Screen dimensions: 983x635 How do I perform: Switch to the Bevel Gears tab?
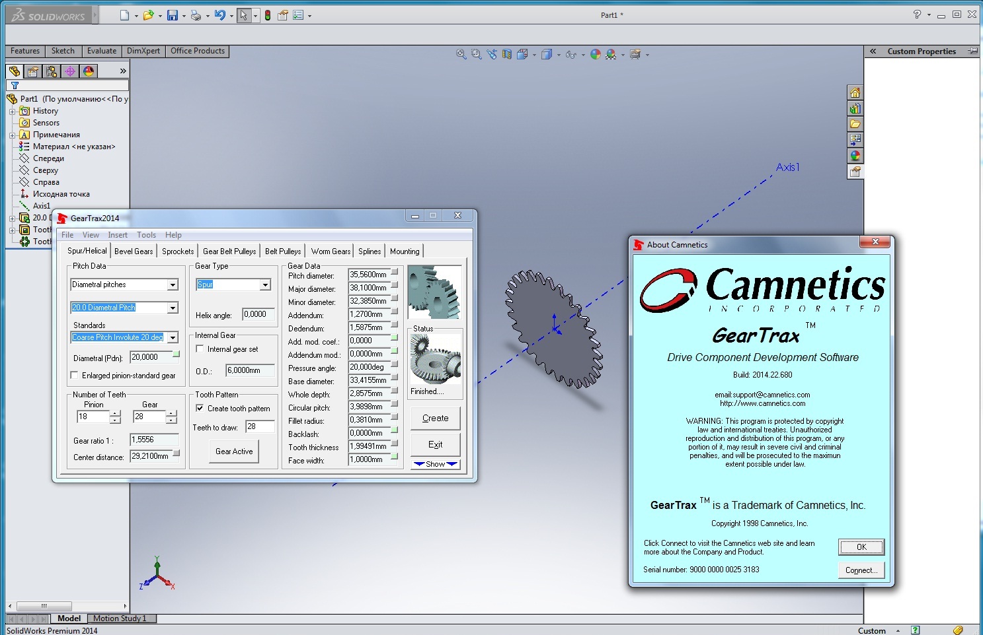click(x=134, y=251)
